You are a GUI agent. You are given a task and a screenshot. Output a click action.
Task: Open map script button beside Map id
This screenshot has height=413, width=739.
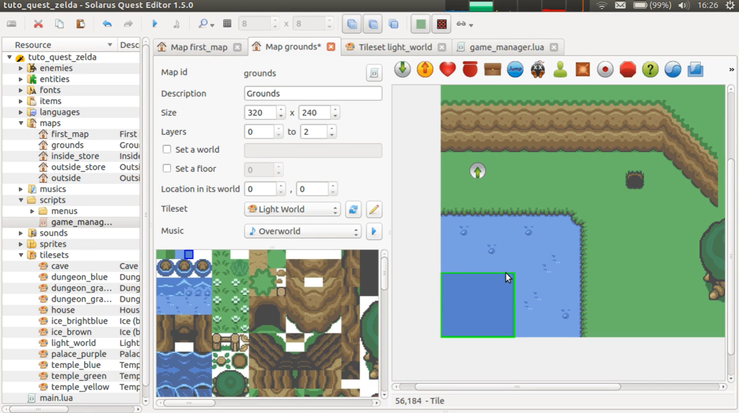coord(374,73)
